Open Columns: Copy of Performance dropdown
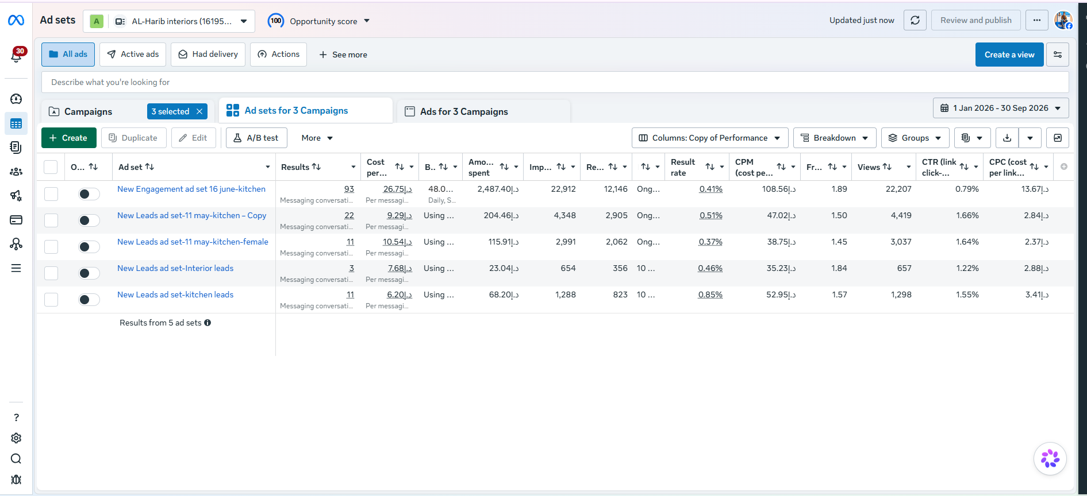The width and height of the screenshot is (1087, 496). pos(710,138)
